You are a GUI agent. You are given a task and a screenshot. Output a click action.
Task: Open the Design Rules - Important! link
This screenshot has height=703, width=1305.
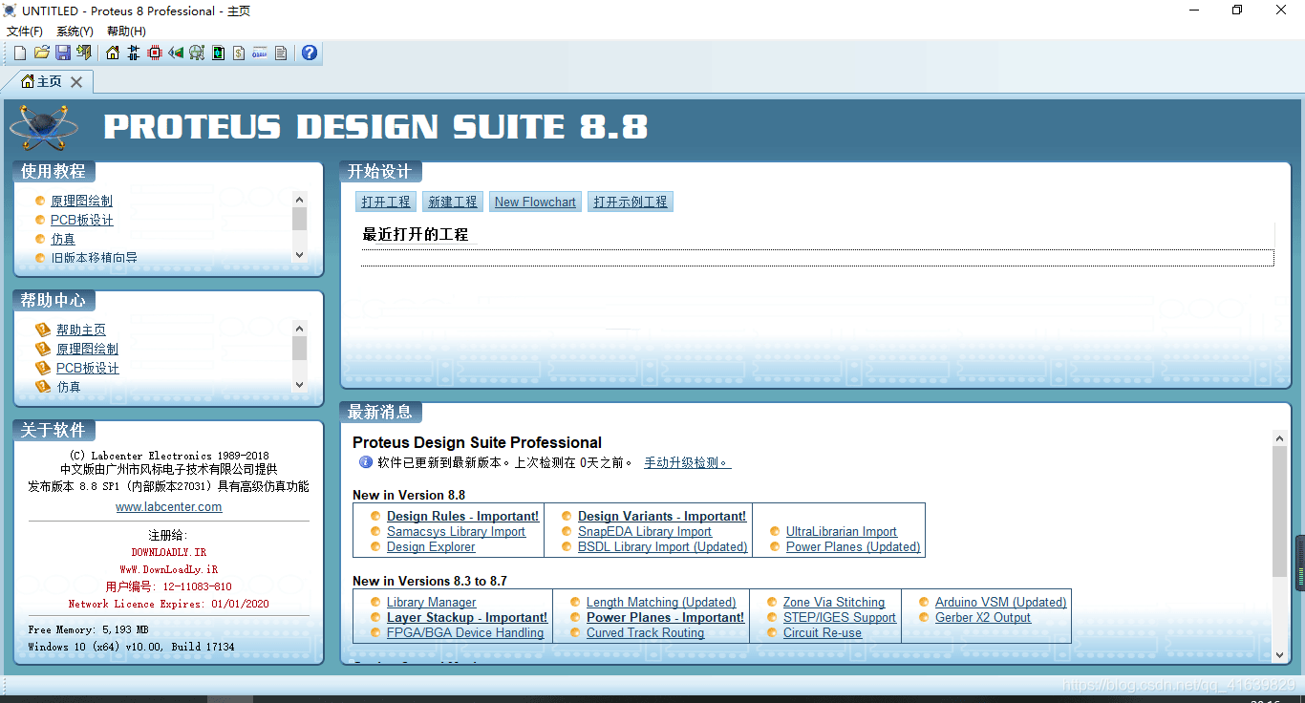(462, 517)
